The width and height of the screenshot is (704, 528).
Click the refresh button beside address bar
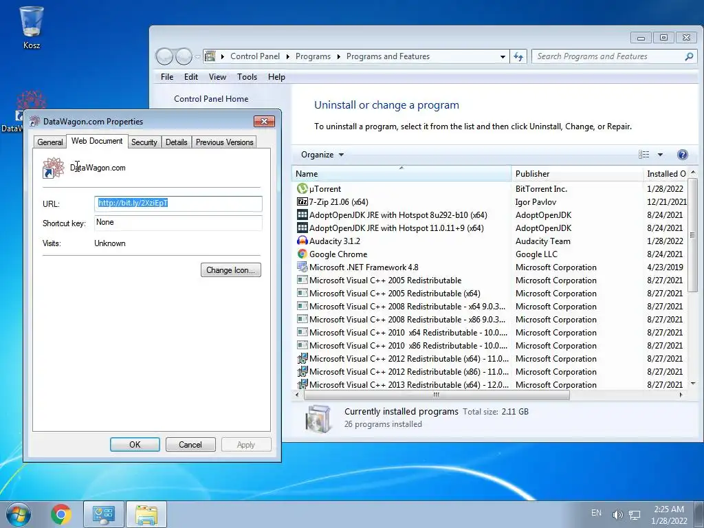518,56
